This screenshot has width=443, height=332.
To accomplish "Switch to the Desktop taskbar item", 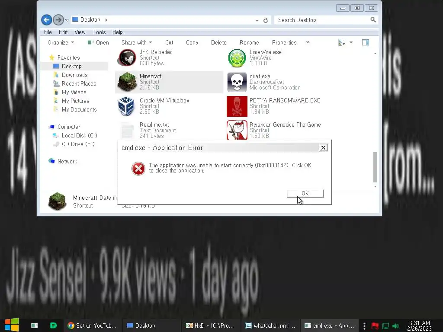I will [x=151, y=326].
